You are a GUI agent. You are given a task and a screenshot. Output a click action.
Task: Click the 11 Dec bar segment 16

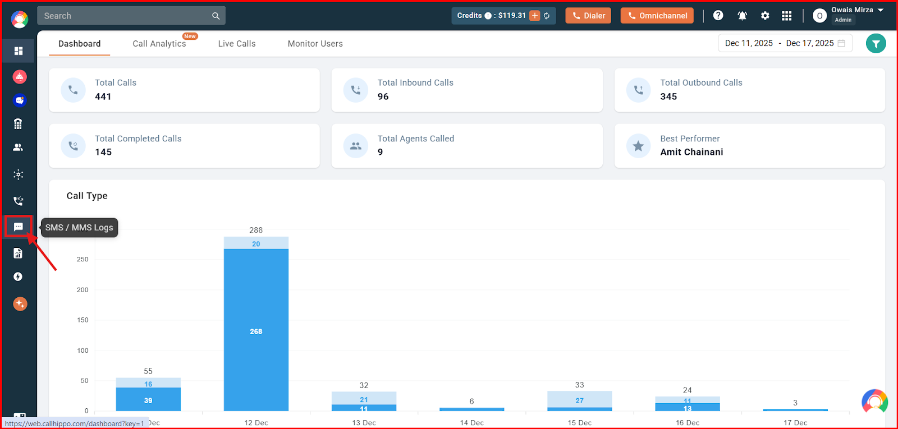coord(148,383)
